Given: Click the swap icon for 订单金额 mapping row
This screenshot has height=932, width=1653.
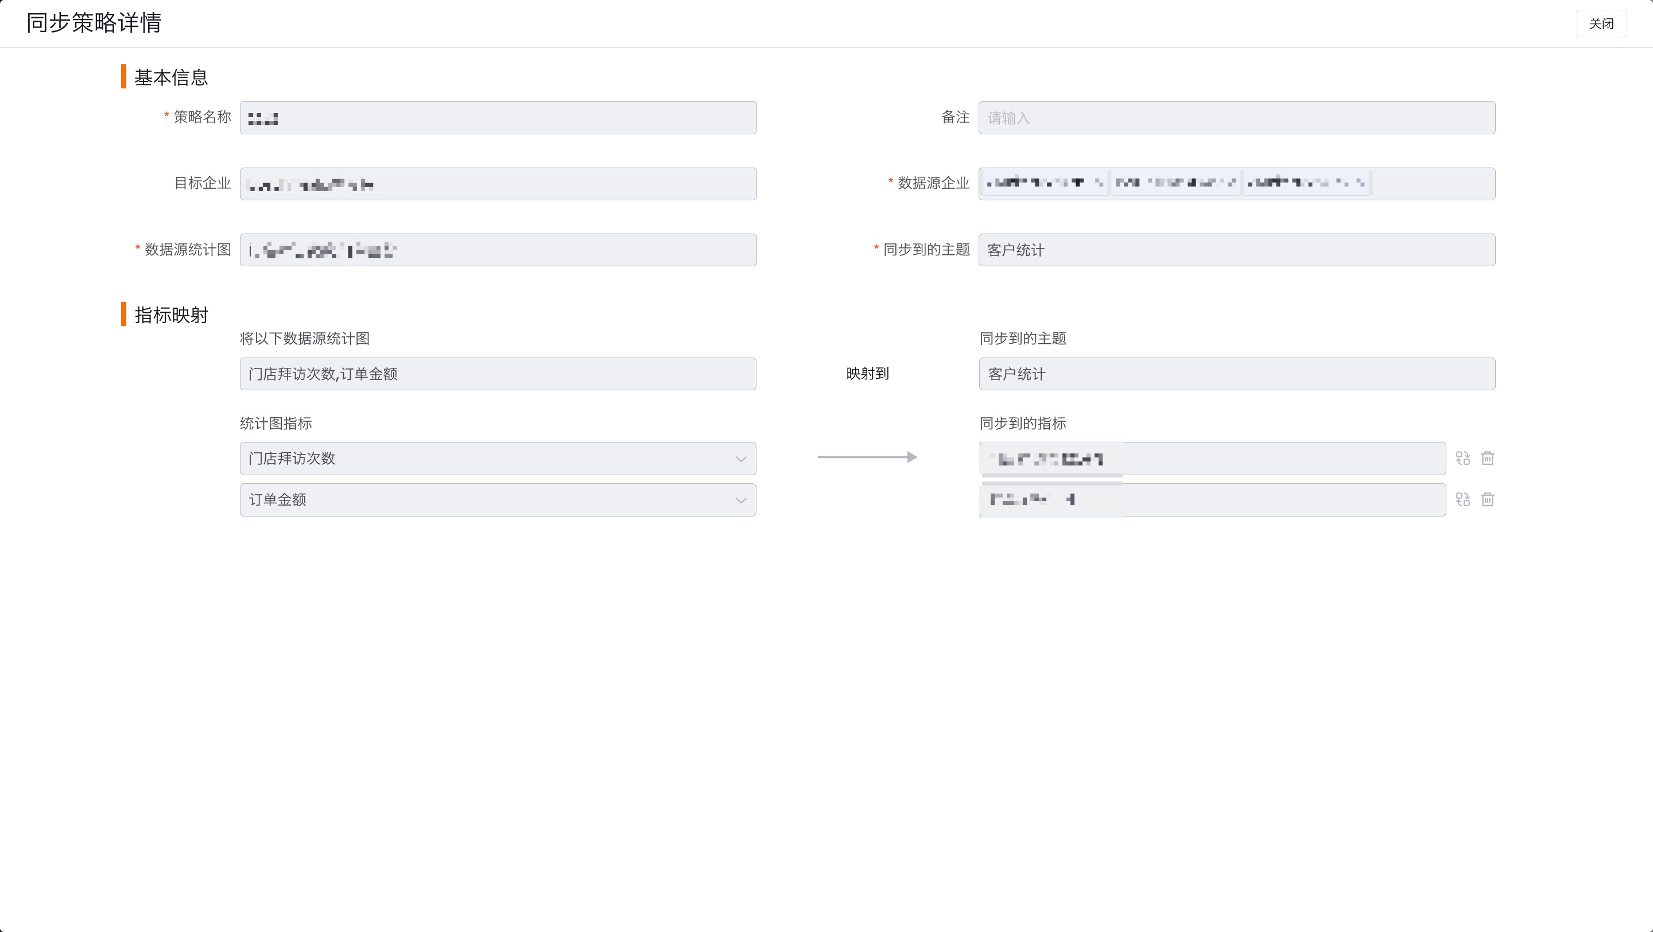Looking at the screenshot, I should [x=1462, y=500].
